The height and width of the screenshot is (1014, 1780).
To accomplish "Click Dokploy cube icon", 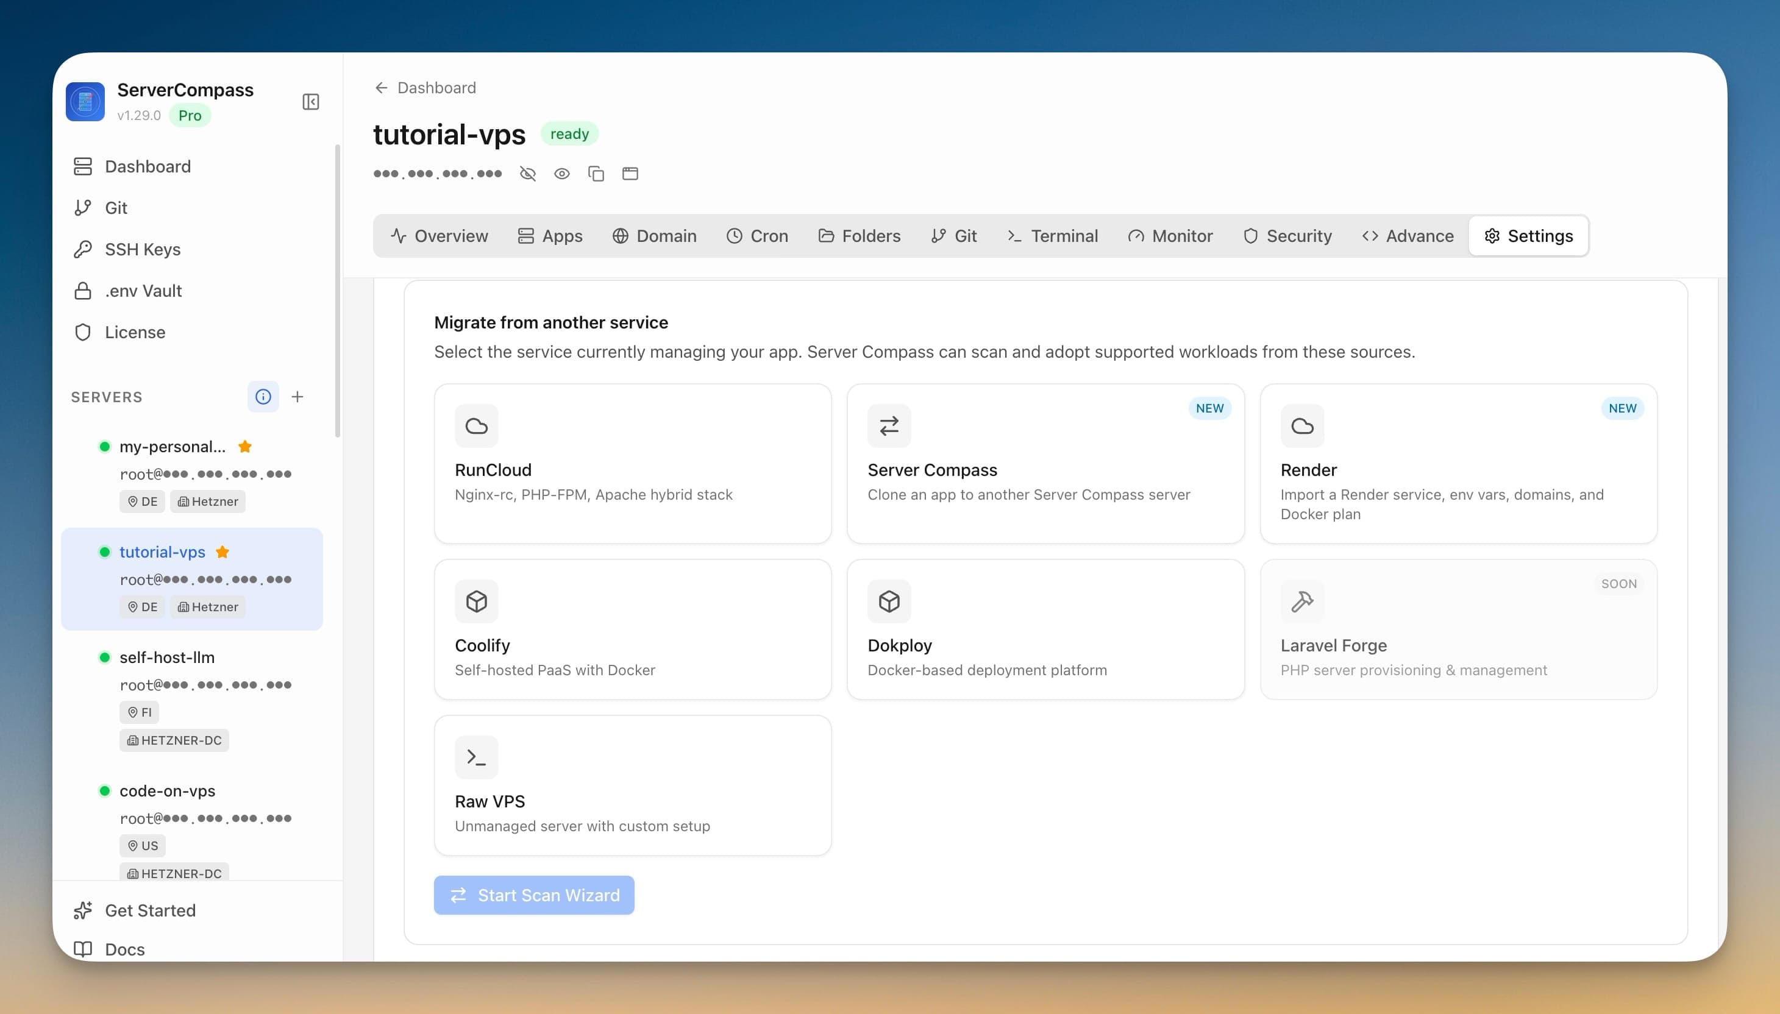I will (x=889, y=601).
